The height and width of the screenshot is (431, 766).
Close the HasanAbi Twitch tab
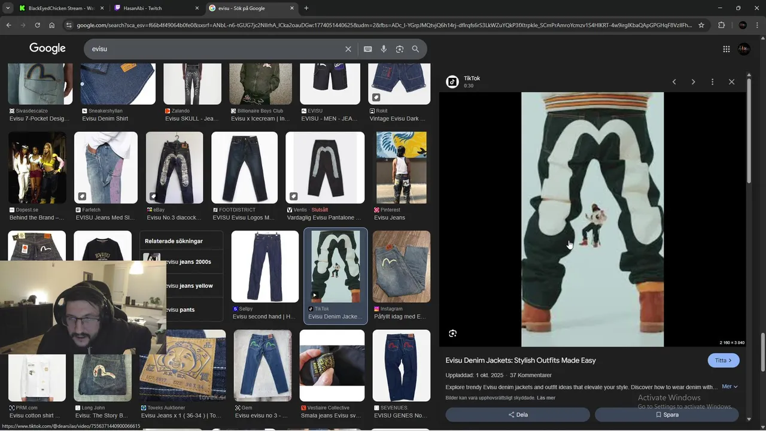[197, 8]
